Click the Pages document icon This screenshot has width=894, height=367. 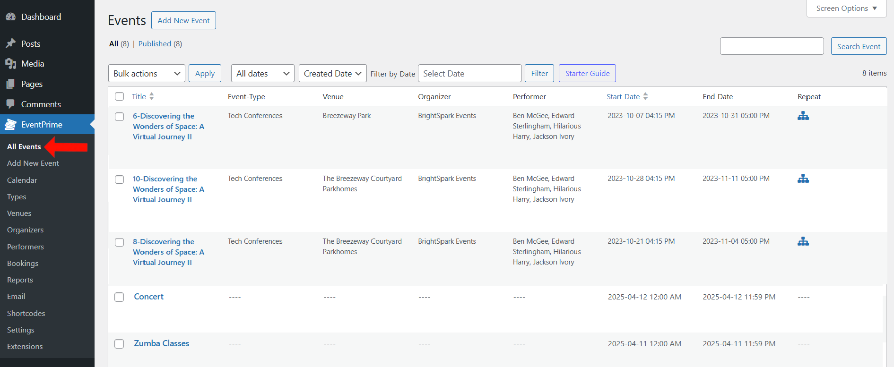point(10,84)
